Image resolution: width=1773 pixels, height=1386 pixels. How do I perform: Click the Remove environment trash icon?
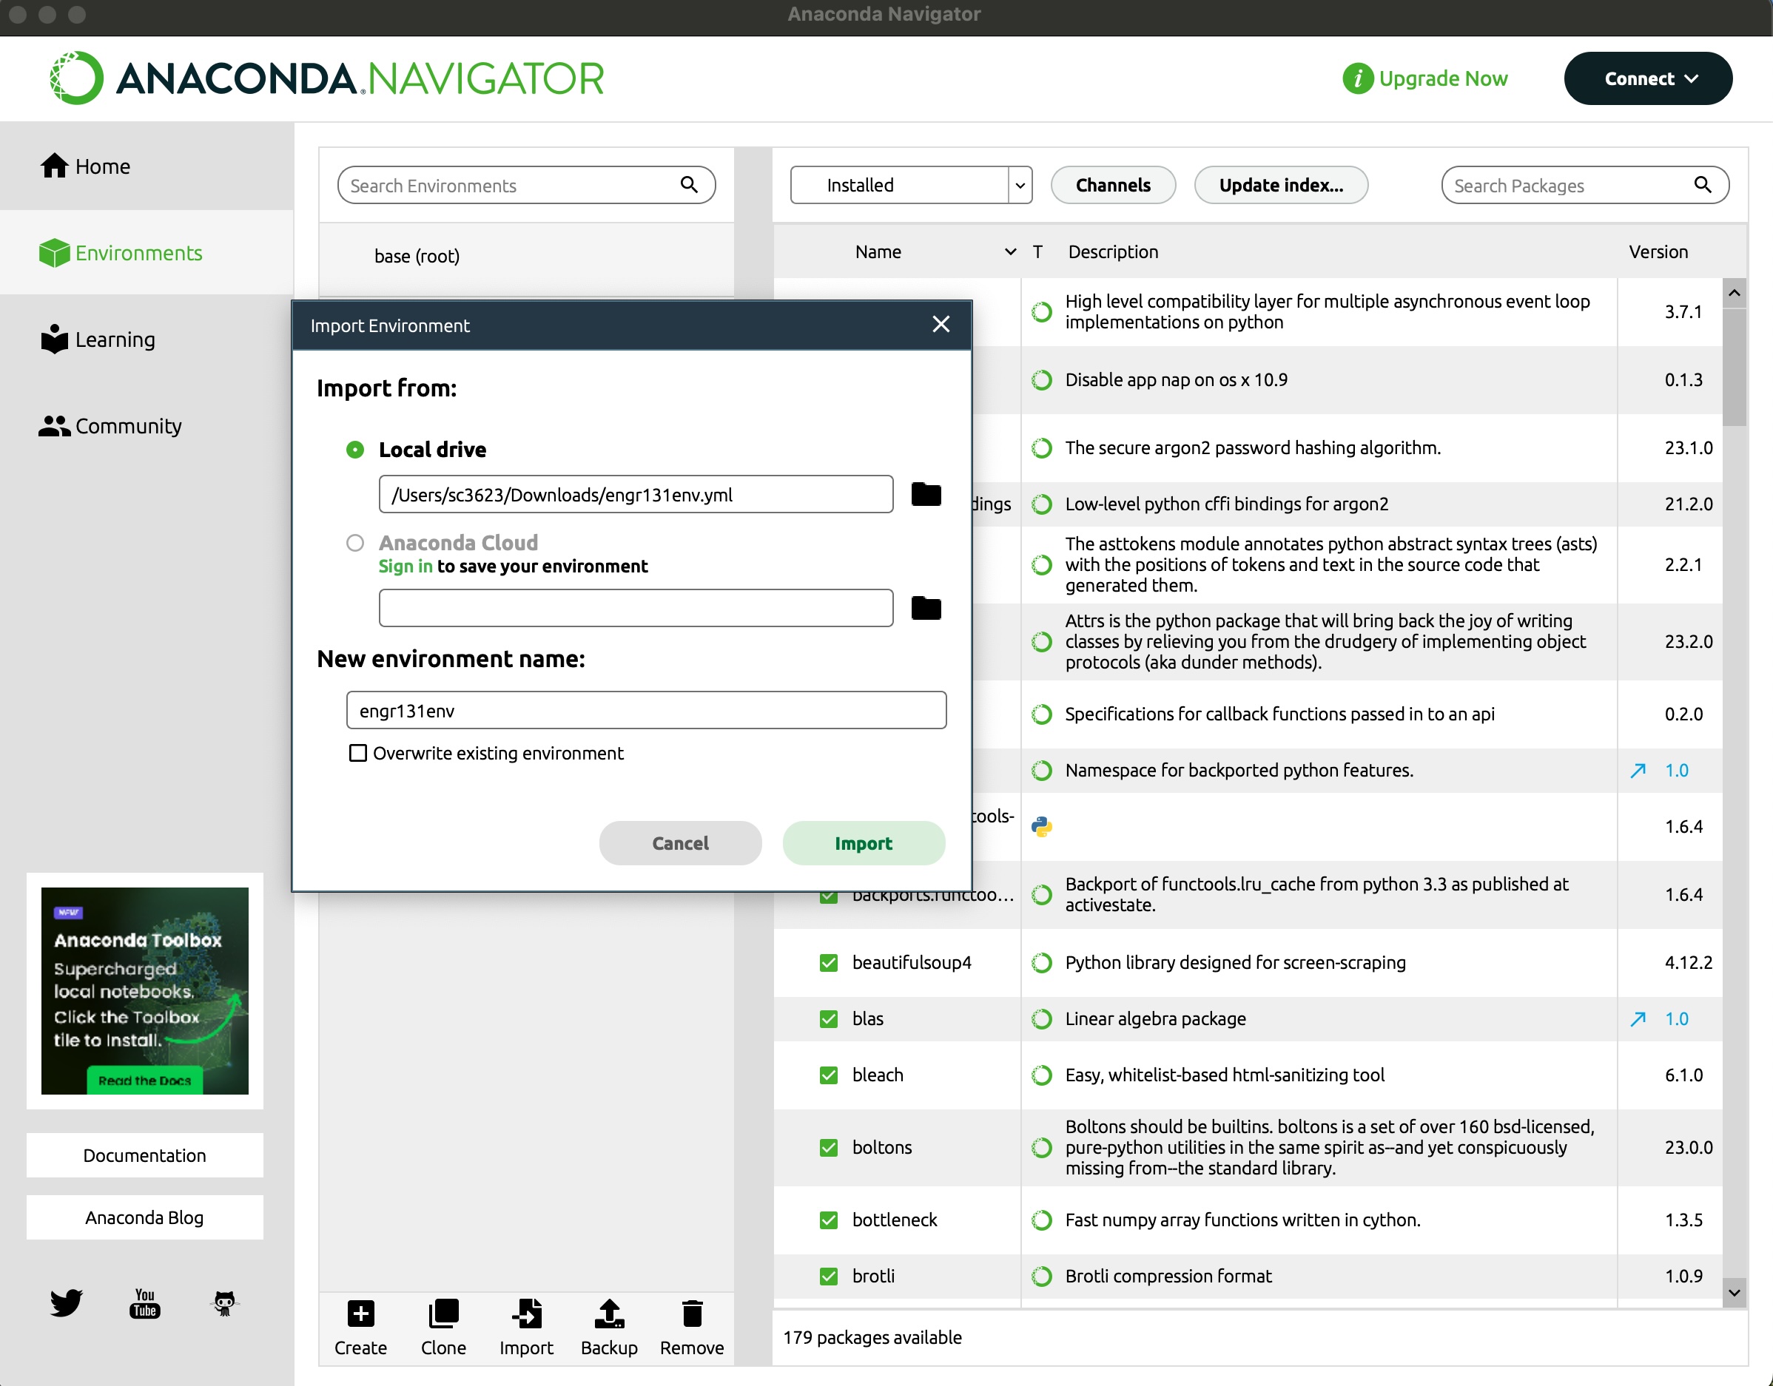click(693, 1314)
